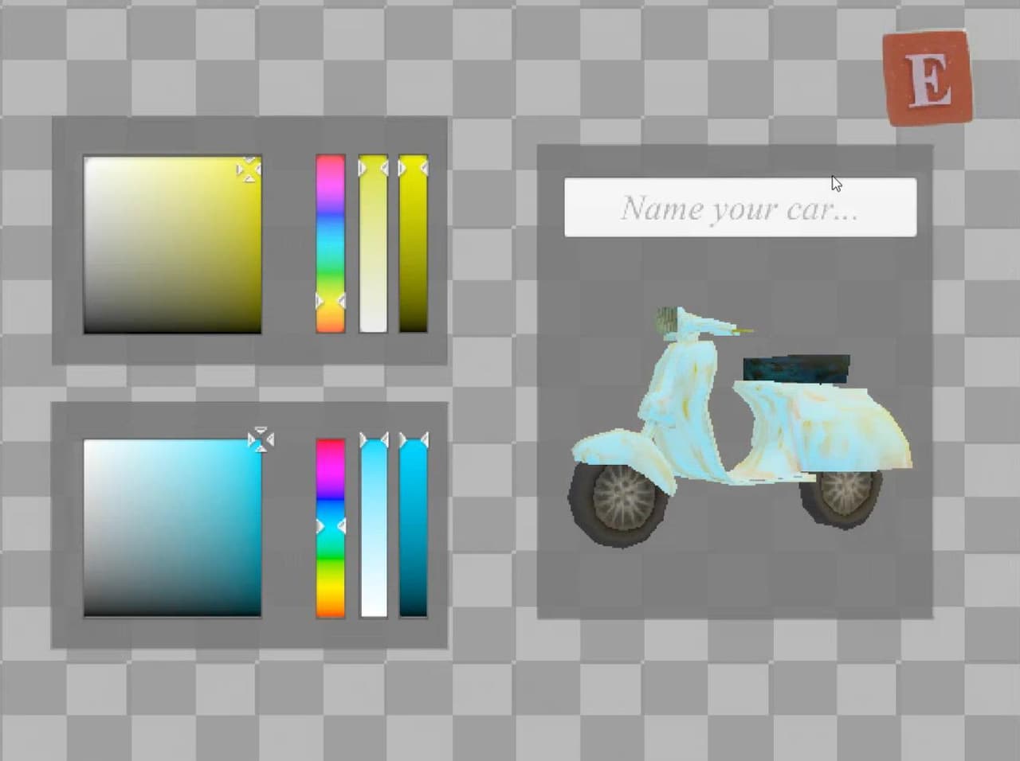Click the light cyan saturation bar
Image resolution: width=1020 pixels, height=761 pixels.
coord(373,528)
